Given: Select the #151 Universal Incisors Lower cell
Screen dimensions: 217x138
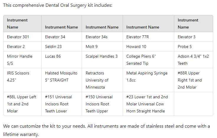Looking at the screenshot, I should (x=60, y=104).
